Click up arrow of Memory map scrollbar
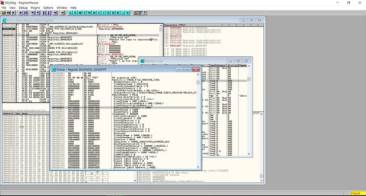The image size is (366, 196). 249,66
